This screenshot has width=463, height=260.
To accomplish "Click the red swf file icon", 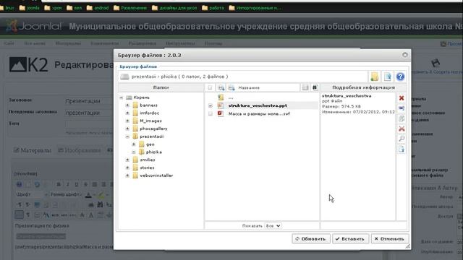I will tap(221, 113).
